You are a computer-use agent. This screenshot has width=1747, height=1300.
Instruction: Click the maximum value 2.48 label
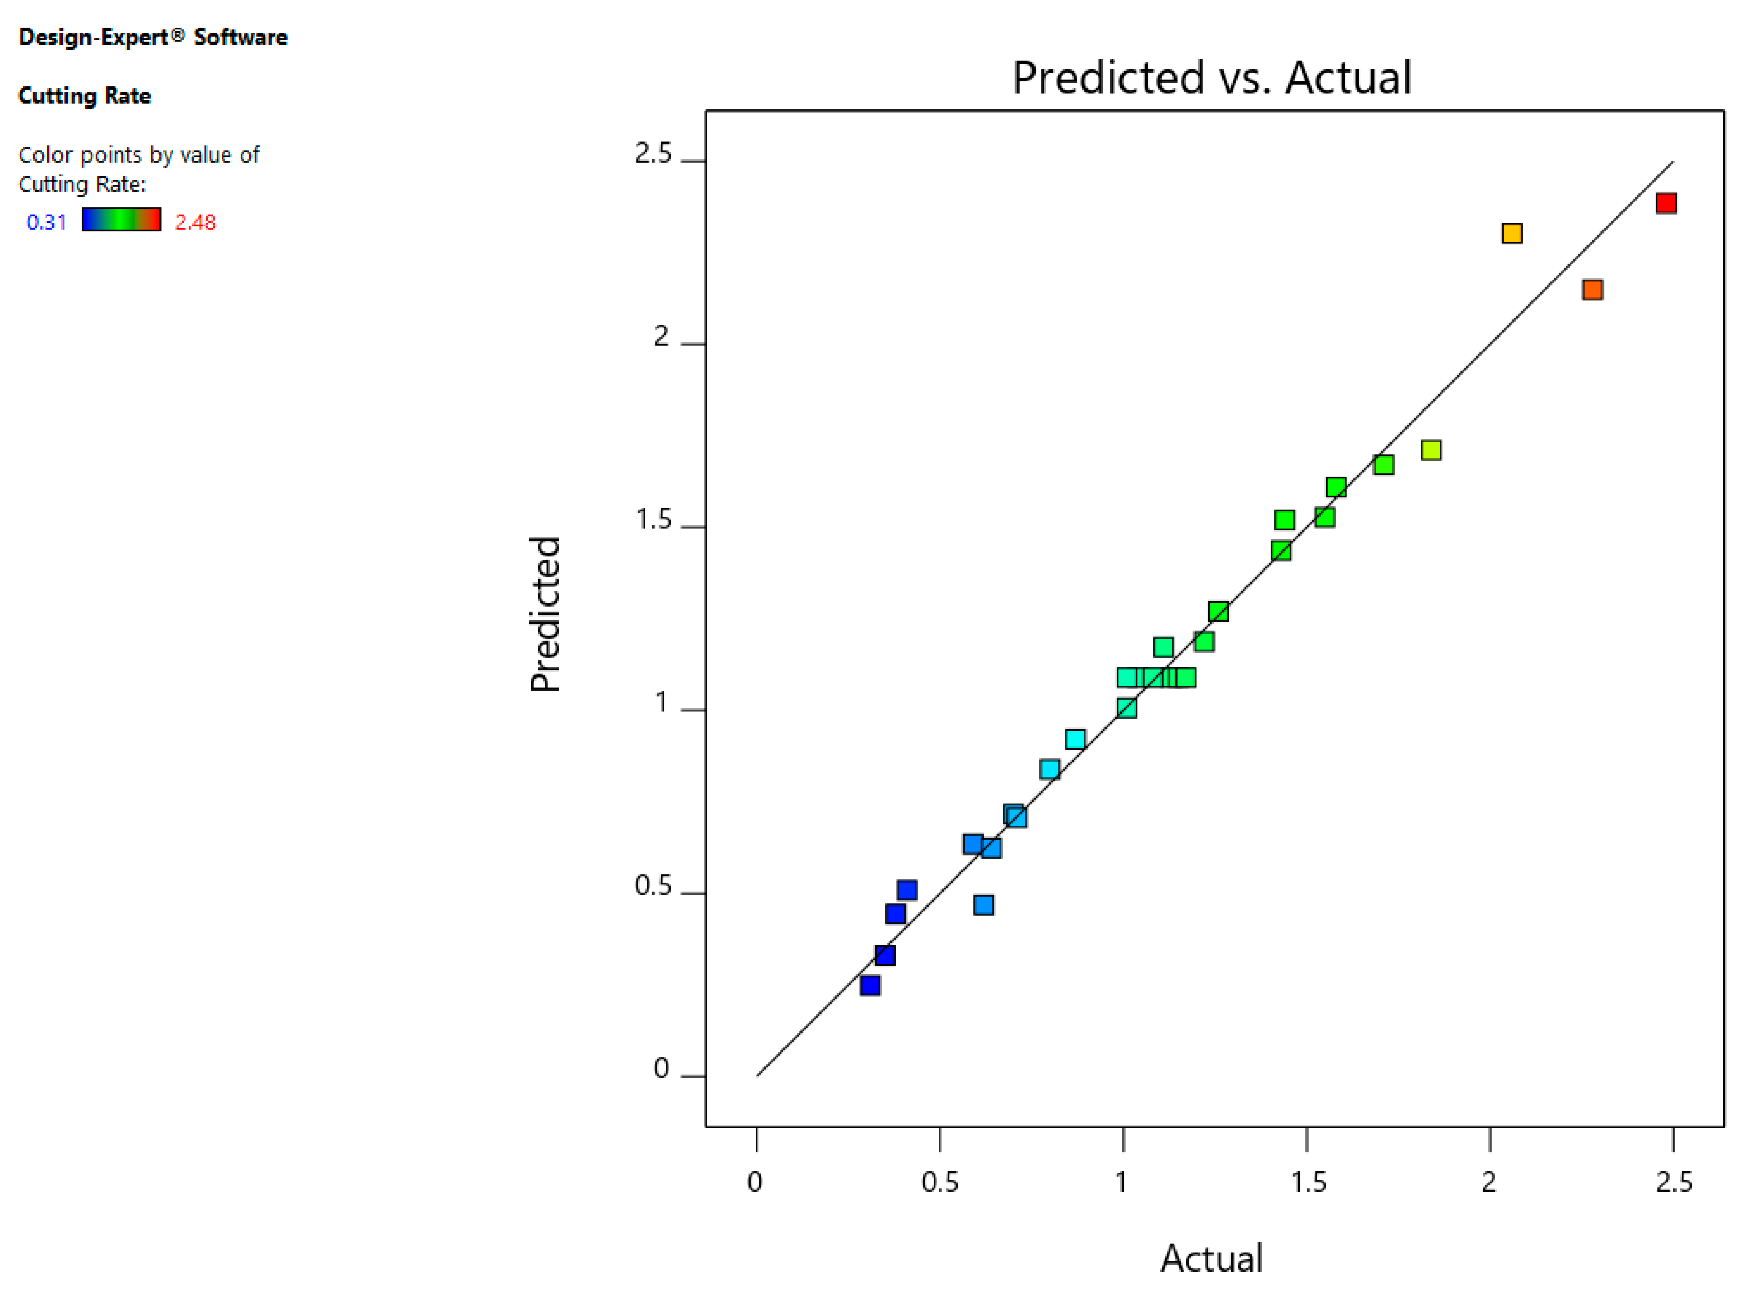195,223
